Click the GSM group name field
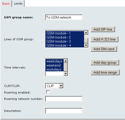 (x=64, y=17)
